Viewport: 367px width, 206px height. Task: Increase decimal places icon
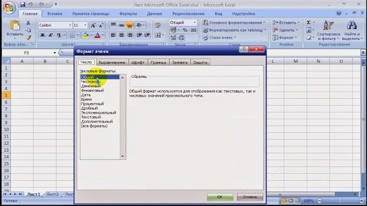click(173, 37)
